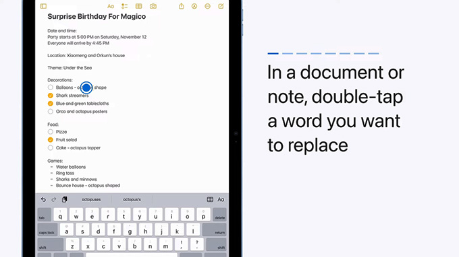
Task: Check Cake - octopus topper item
Action: (51, 148)
